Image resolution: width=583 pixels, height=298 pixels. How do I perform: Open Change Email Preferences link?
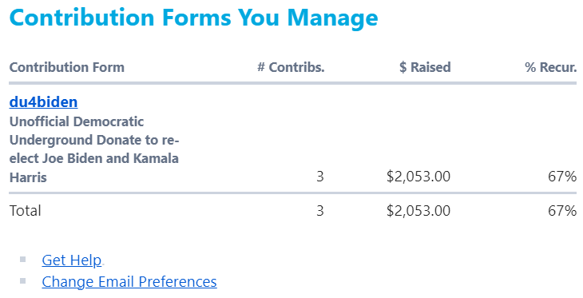click(x=129, y=282)
